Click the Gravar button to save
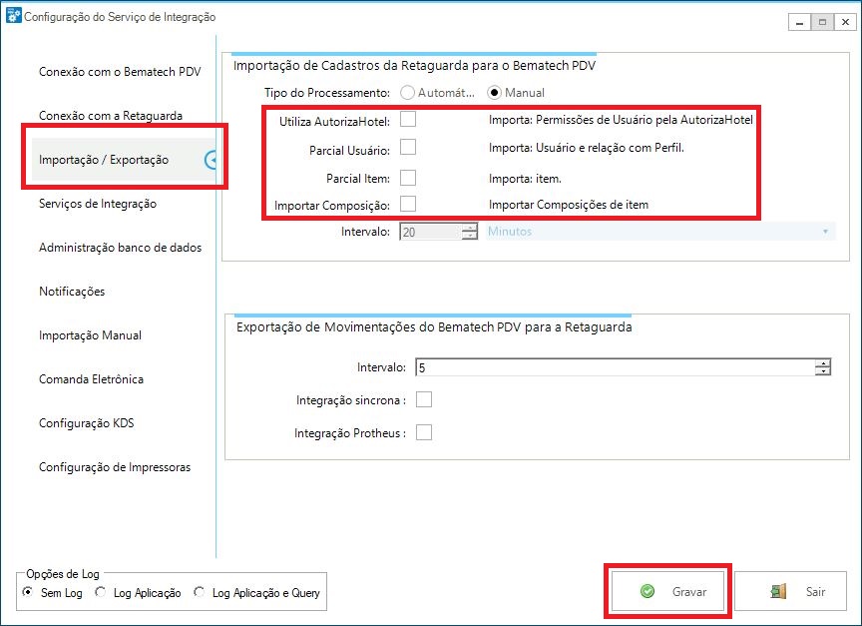 667,591
